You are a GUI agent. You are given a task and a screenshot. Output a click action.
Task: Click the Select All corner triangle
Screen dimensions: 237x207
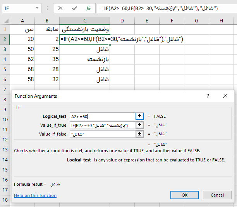pos(5,20)
